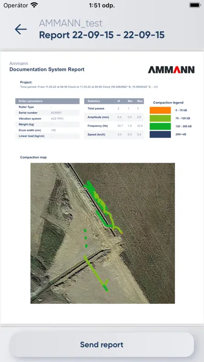Select the orange 0 - 70 kB swatch

[160, 110]
